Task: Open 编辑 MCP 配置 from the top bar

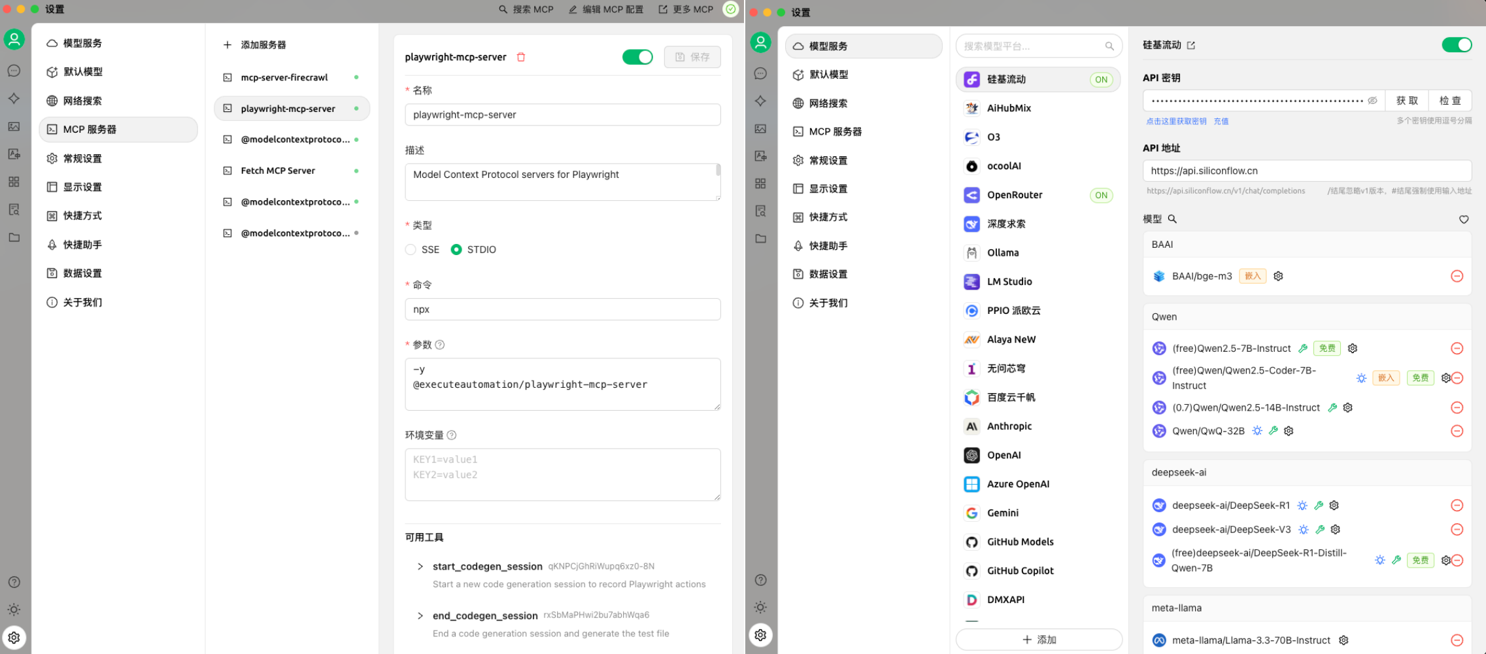Action: pyautogui.click(x=606, y=9)
